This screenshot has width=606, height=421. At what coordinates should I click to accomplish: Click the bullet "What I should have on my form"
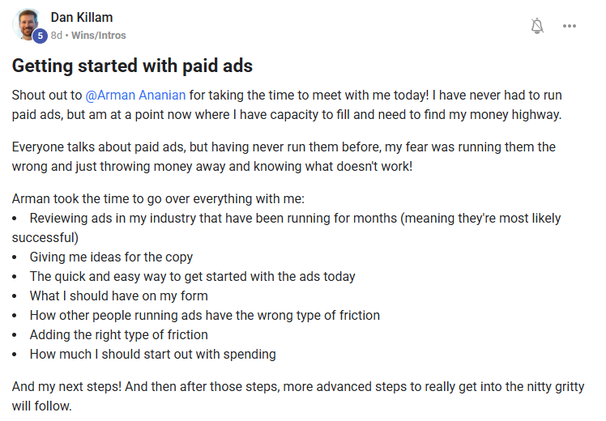click(118, 296)
